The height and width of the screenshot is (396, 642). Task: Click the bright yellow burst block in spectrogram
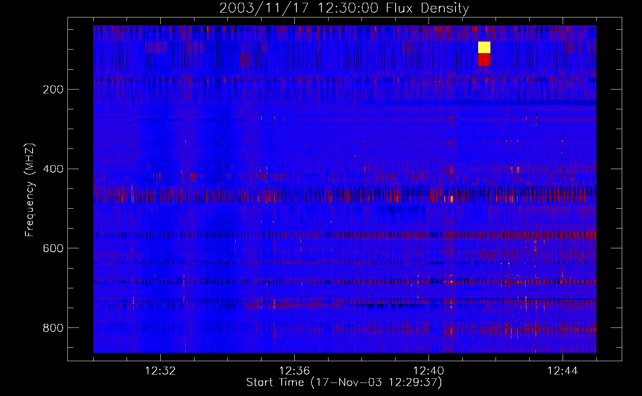[x=484, y=48]
